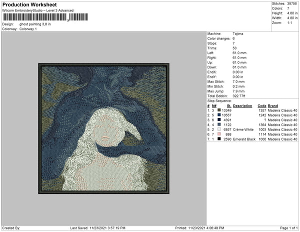
Task: Click the 'Created By:' footer label
Action: [x=11, y=228]
